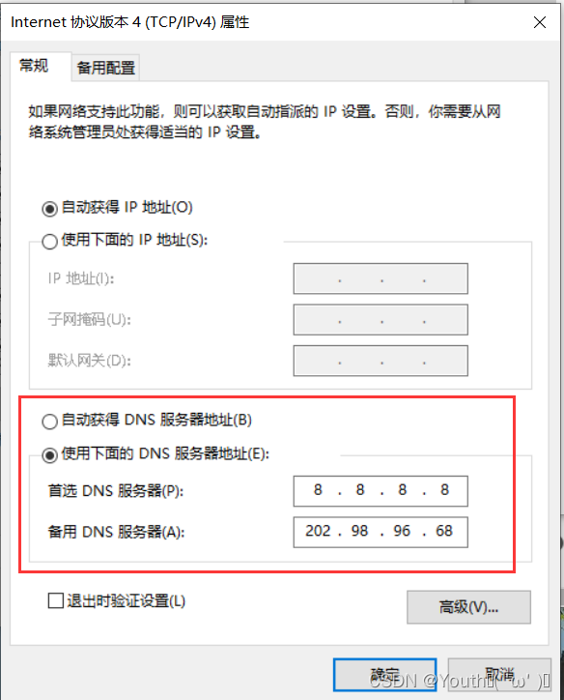Viewport: 564px width, 700px height.
Task: Close the TCP/IPv4 properties dialog
Action: tap(540, 22)
